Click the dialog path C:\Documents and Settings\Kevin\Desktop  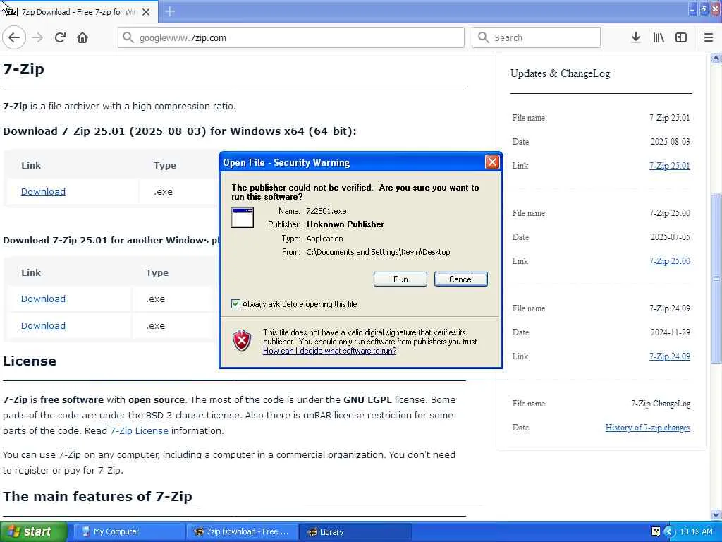coord(378,252)
